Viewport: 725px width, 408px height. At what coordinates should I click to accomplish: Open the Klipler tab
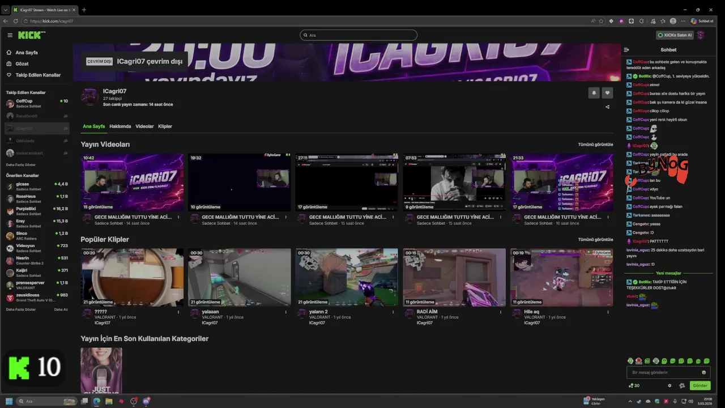click(165, 126)
